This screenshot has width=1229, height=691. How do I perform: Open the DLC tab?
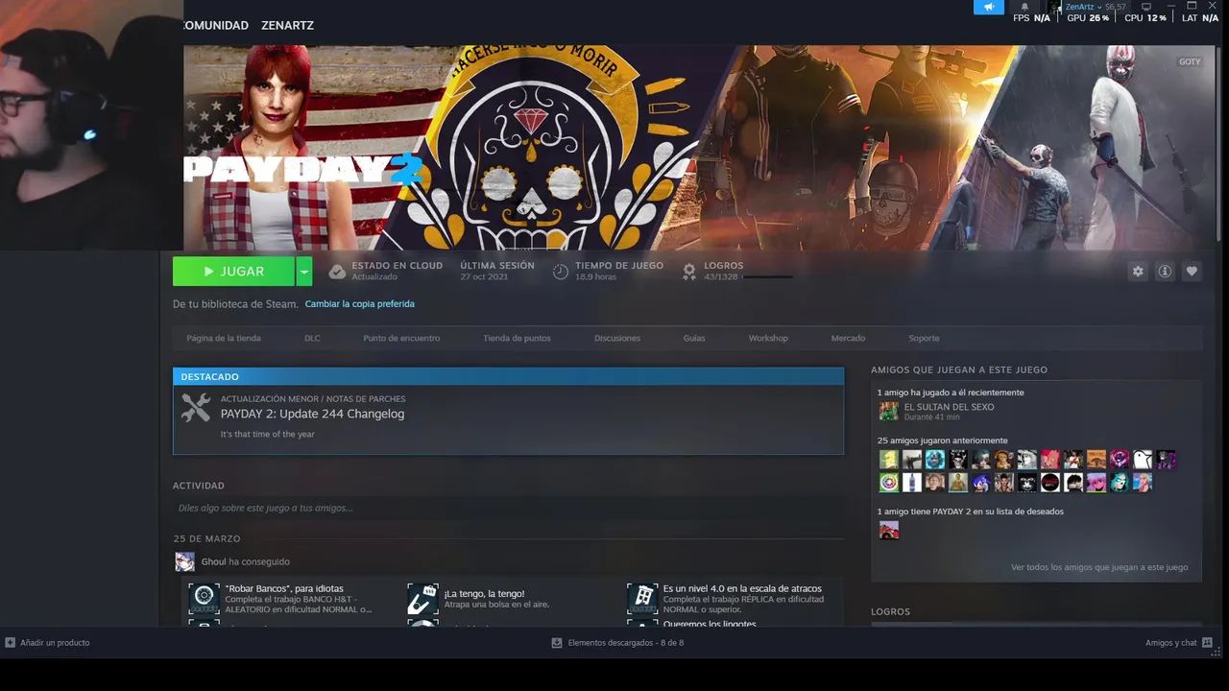tap(312, 338)
